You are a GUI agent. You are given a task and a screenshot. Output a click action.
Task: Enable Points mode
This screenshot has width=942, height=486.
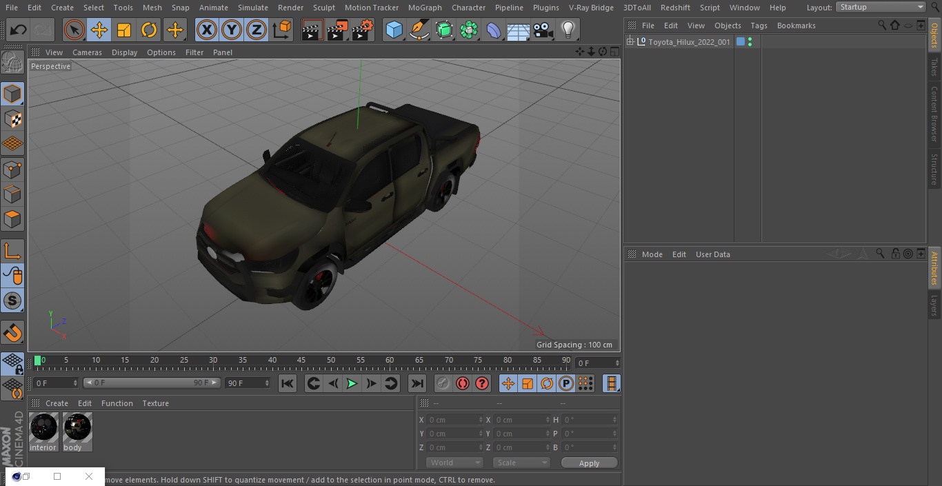pos(12,169)
